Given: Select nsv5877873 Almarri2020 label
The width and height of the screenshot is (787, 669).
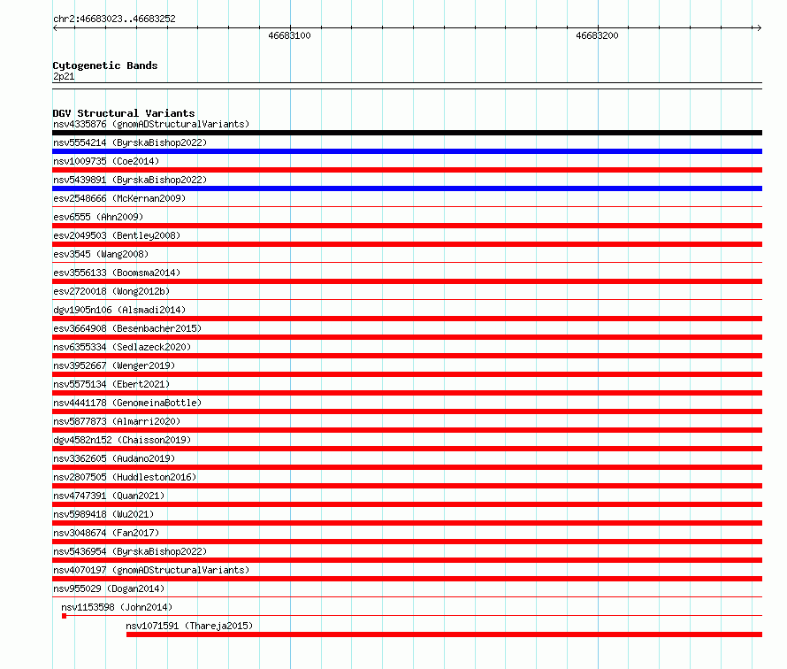Looking at the screenshot, I should point(117,421).
